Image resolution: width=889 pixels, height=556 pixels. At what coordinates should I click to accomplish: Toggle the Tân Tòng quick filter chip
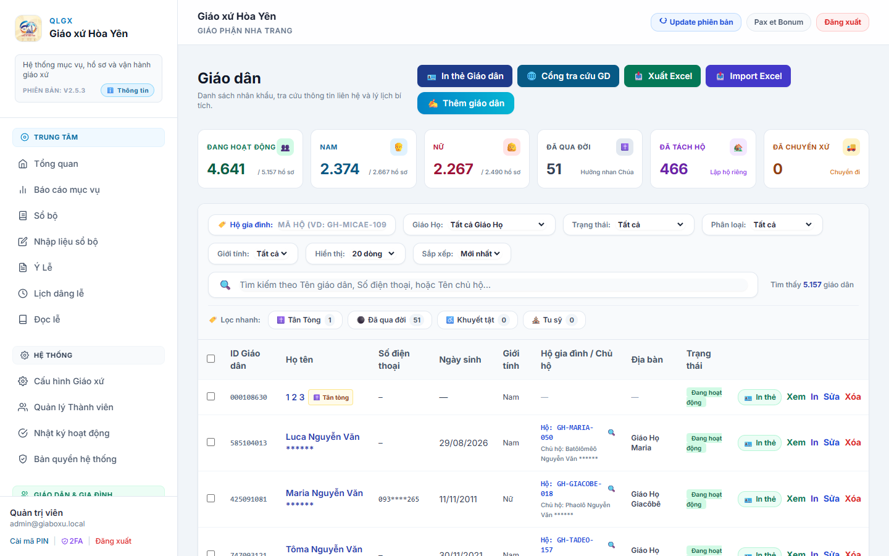[305, 320]
